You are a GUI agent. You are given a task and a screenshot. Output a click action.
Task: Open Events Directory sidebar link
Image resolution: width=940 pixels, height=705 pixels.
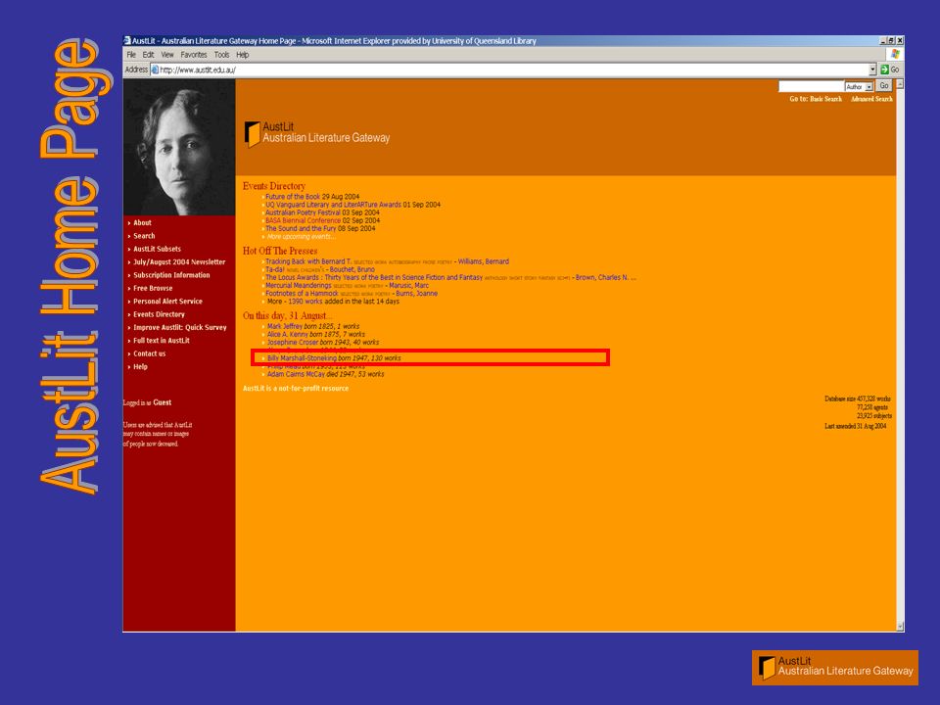[159, 314]
